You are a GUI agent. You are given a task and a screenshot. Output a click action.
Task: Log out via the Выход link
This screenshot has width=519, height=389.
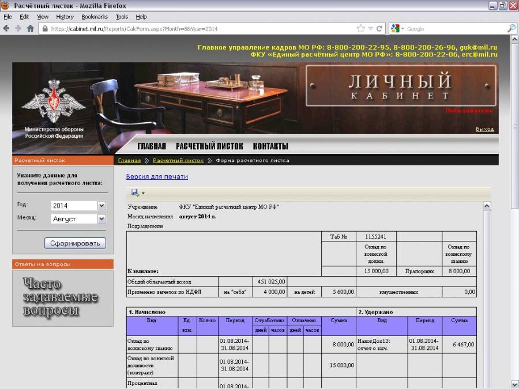[x=484, y=129]
